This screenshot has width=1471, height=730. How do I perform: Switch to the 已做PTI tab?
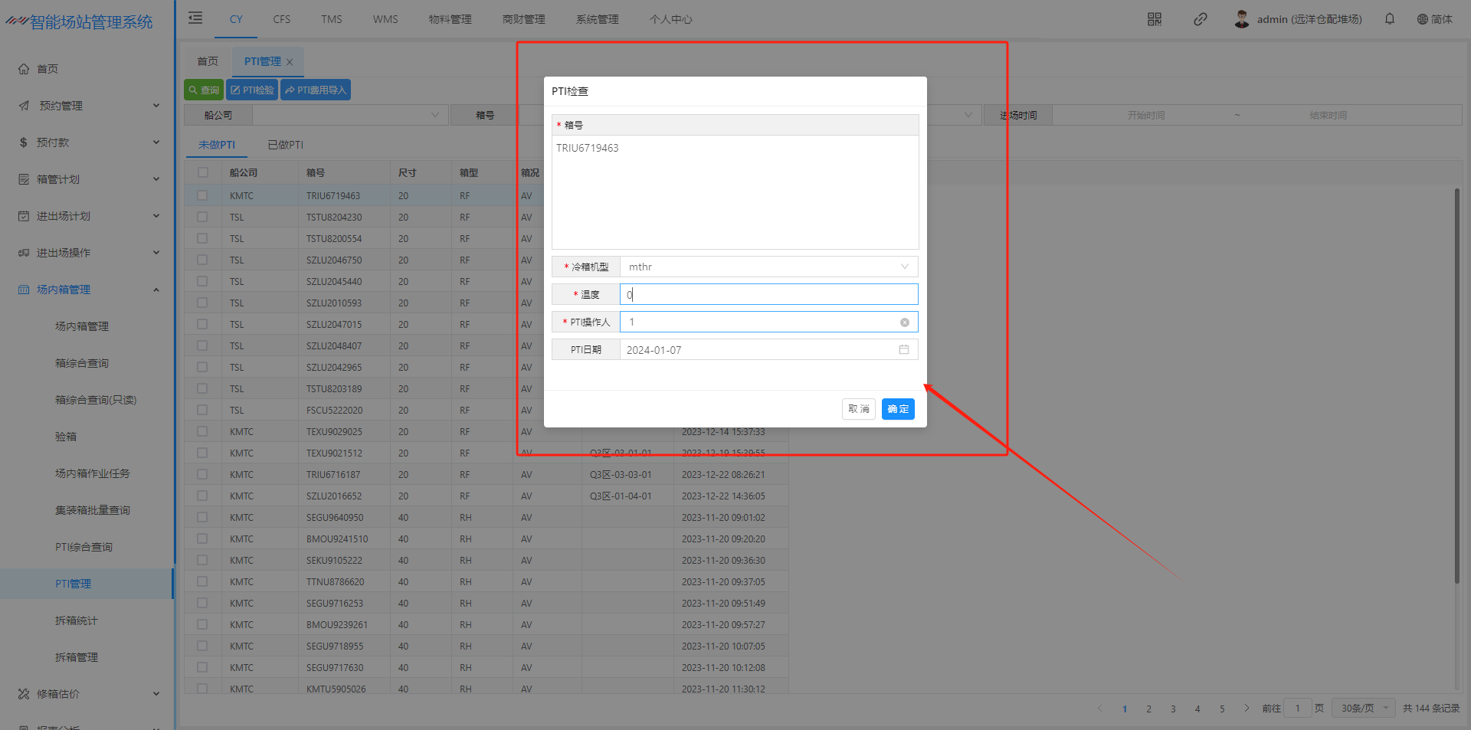pyautogui.click(x=285, y=145)
